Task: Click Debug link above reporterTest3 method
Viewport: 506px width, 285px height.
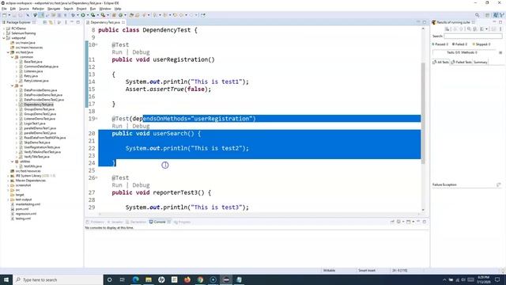Action: (x=141, y=185)
